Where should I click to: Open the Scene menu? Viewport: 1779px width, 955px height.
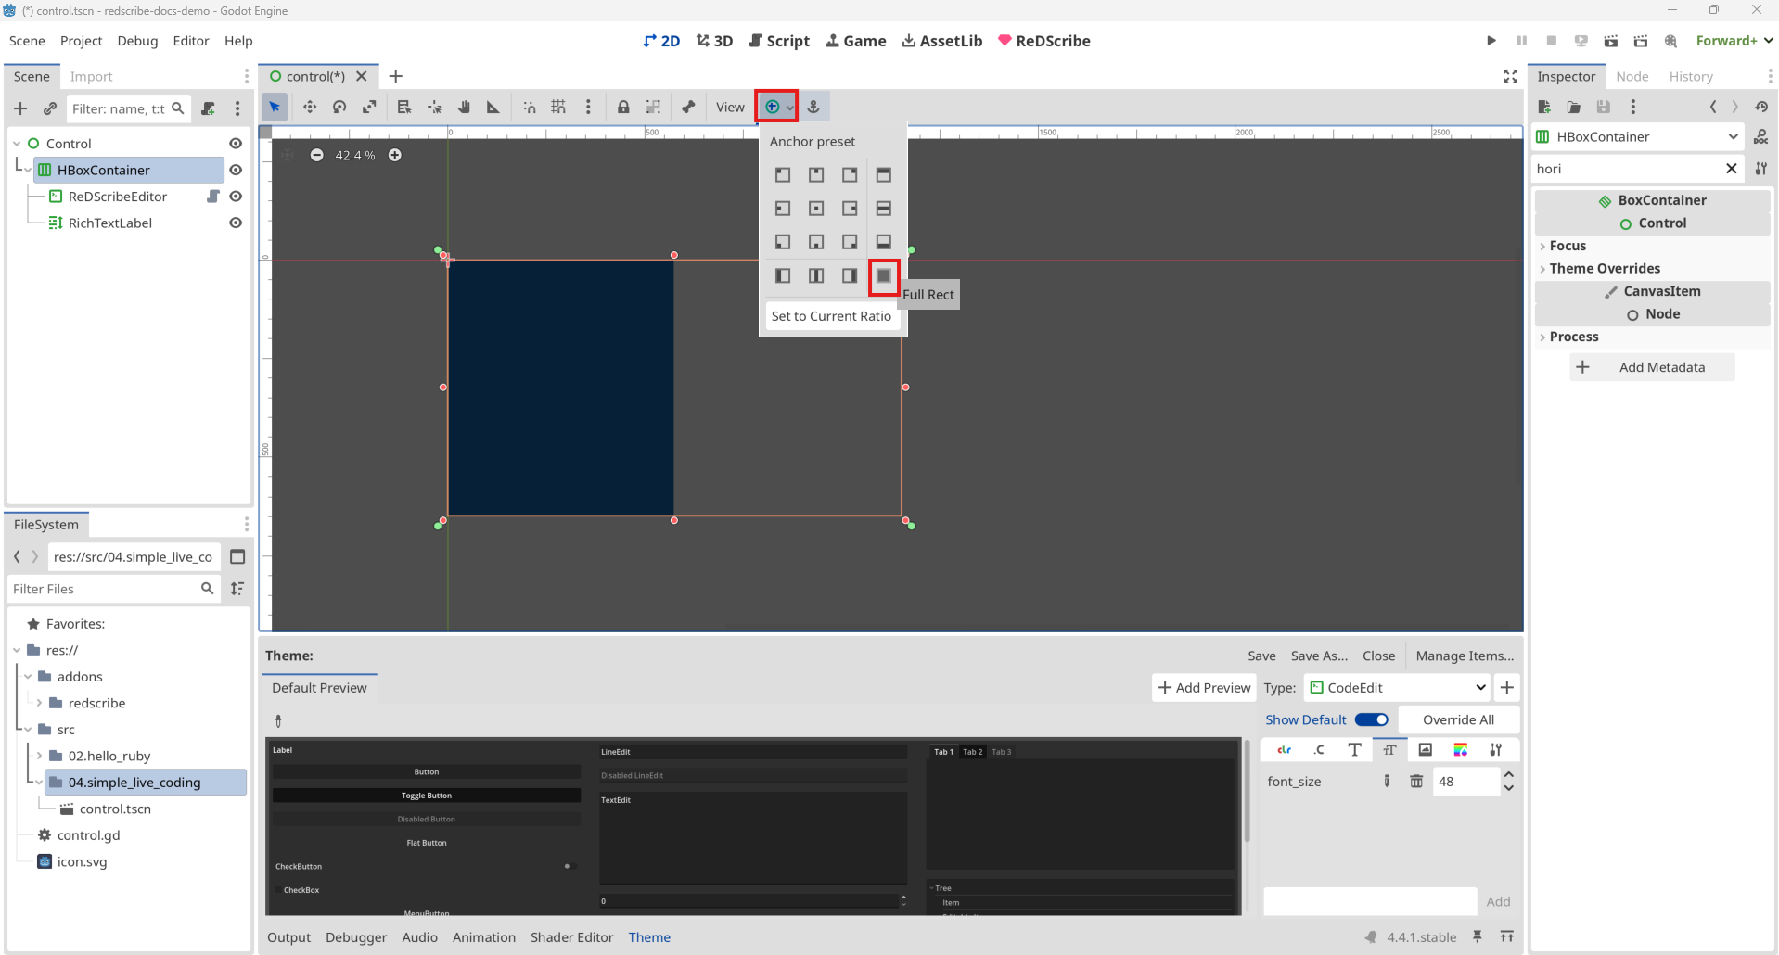click(x=27, y=41)
